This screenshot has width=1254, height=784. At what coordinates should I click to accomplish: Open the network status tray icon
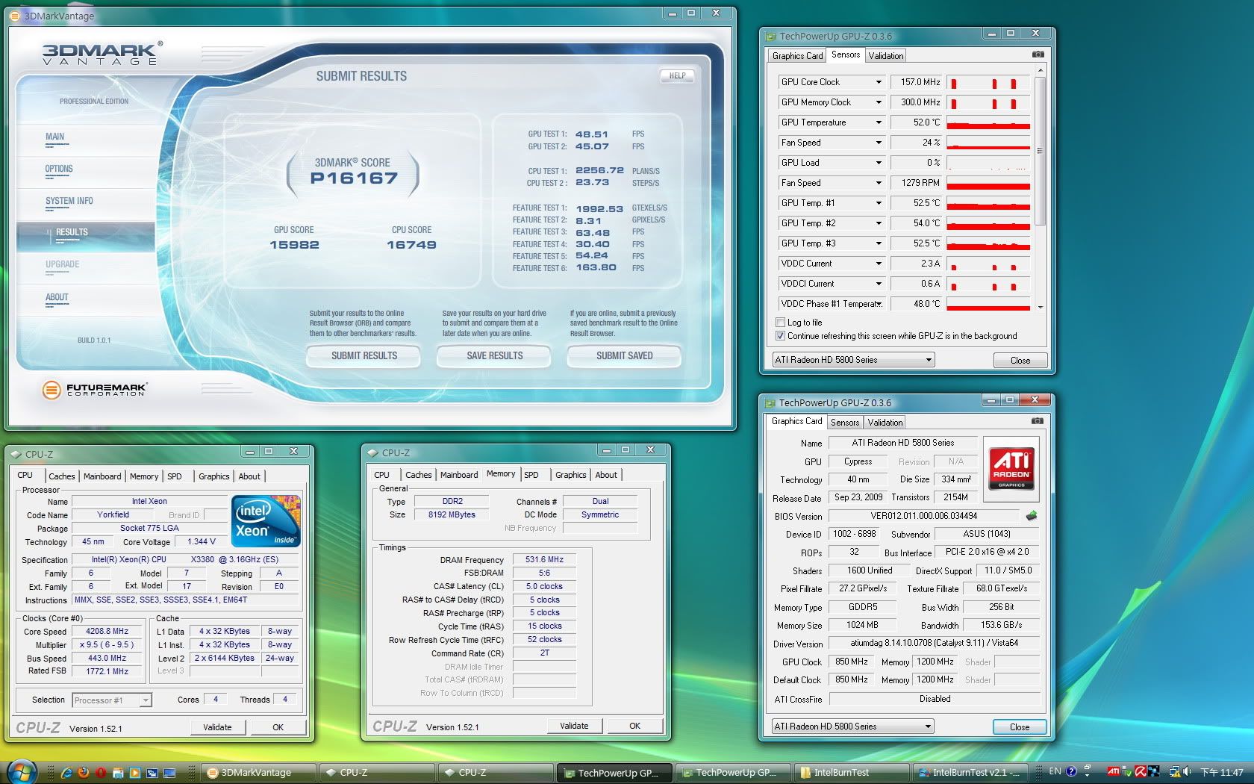[1175, 772]
